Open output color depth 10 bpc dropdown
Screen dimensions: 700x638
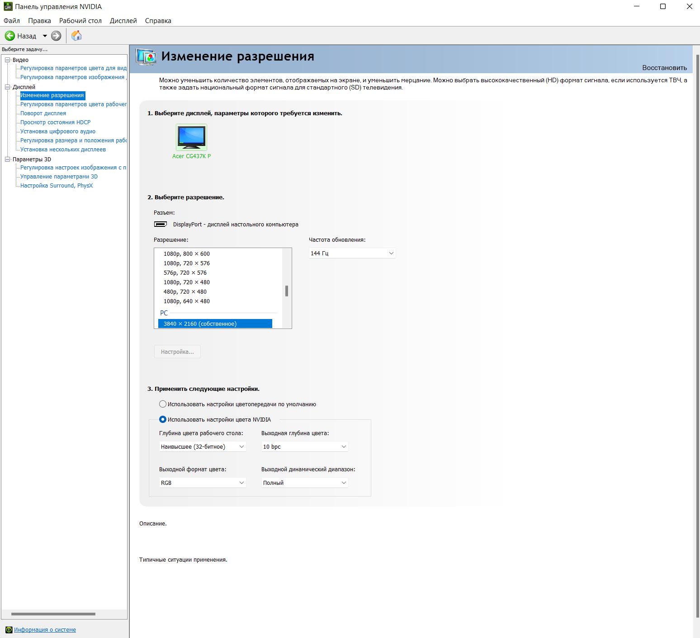coord(305,446)
